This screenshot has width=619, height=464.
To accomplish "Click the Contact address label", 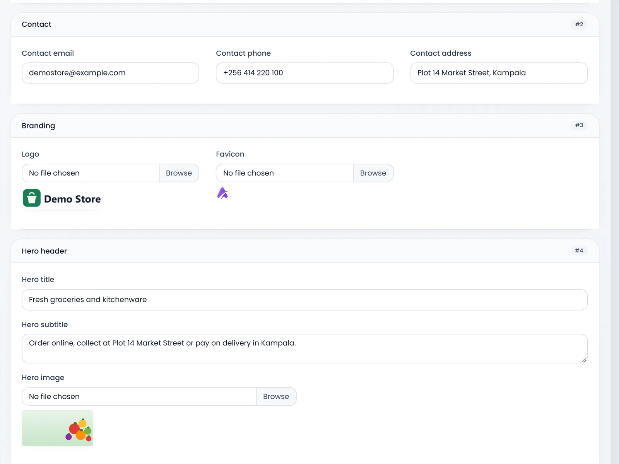I will [x=441, y=53].
